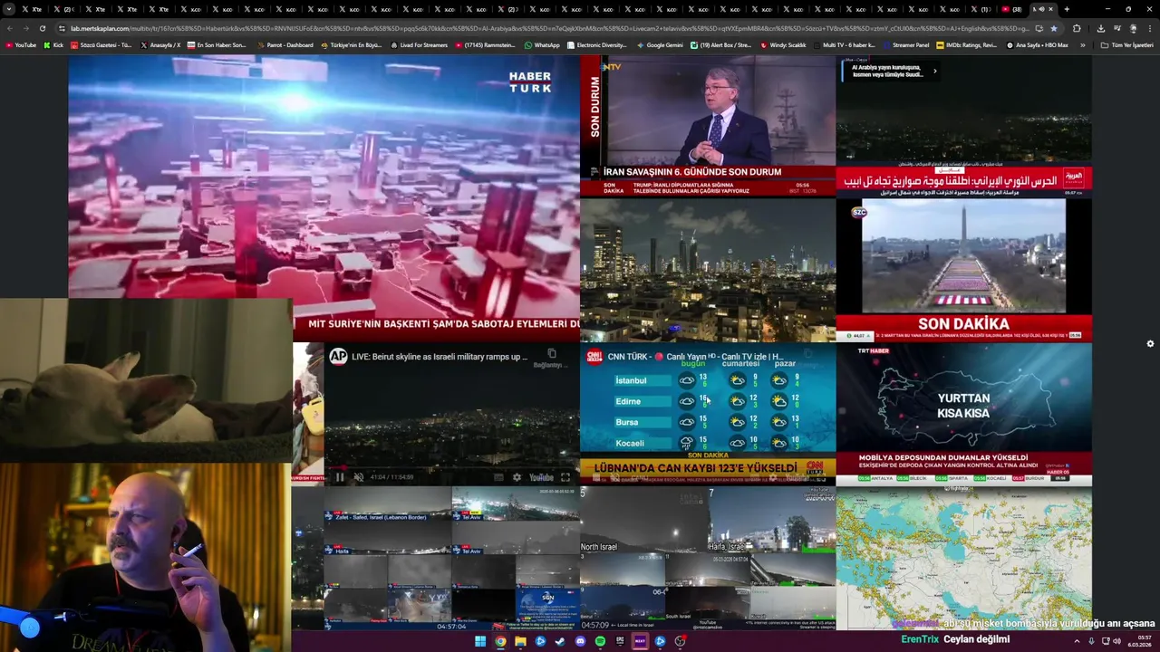Open the AP channel avatar
The height and width of the screenshot is (652, 1160).
(x=338, y=357)
